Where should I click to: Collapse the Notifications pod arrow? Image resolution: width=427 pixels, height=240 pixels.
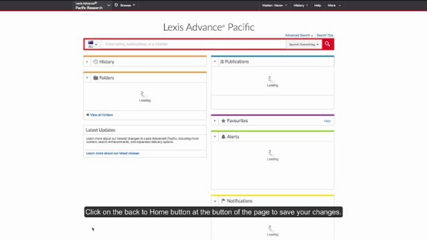(215, 201)
